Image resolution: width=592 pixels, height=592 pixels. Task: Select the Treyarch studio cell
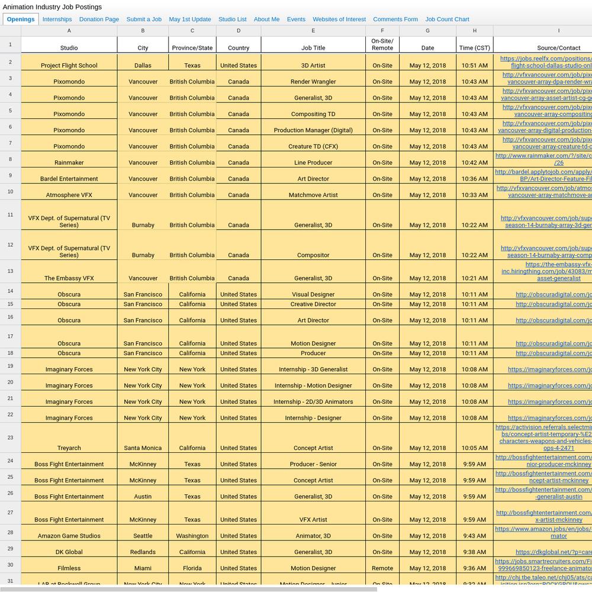[69, 437]
